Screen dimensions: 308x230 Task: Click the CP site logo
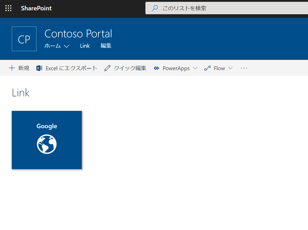24,39
